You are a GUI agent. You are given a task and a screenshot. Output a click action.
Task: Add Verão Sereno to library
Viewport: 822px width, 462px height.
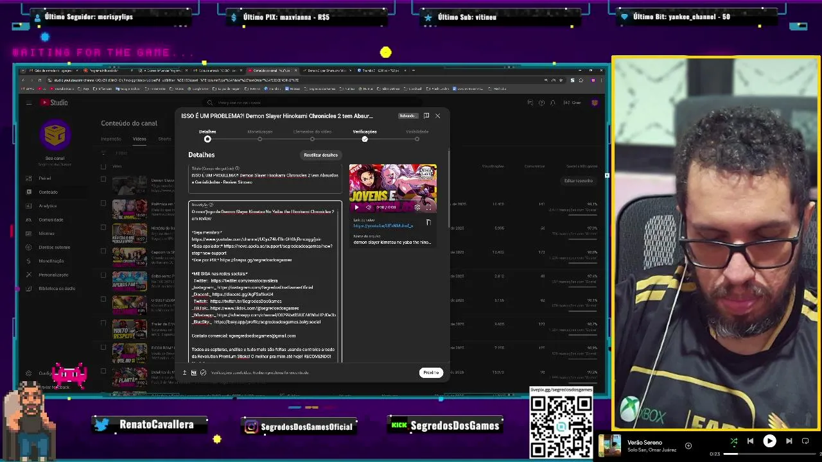tap(688, 445)
